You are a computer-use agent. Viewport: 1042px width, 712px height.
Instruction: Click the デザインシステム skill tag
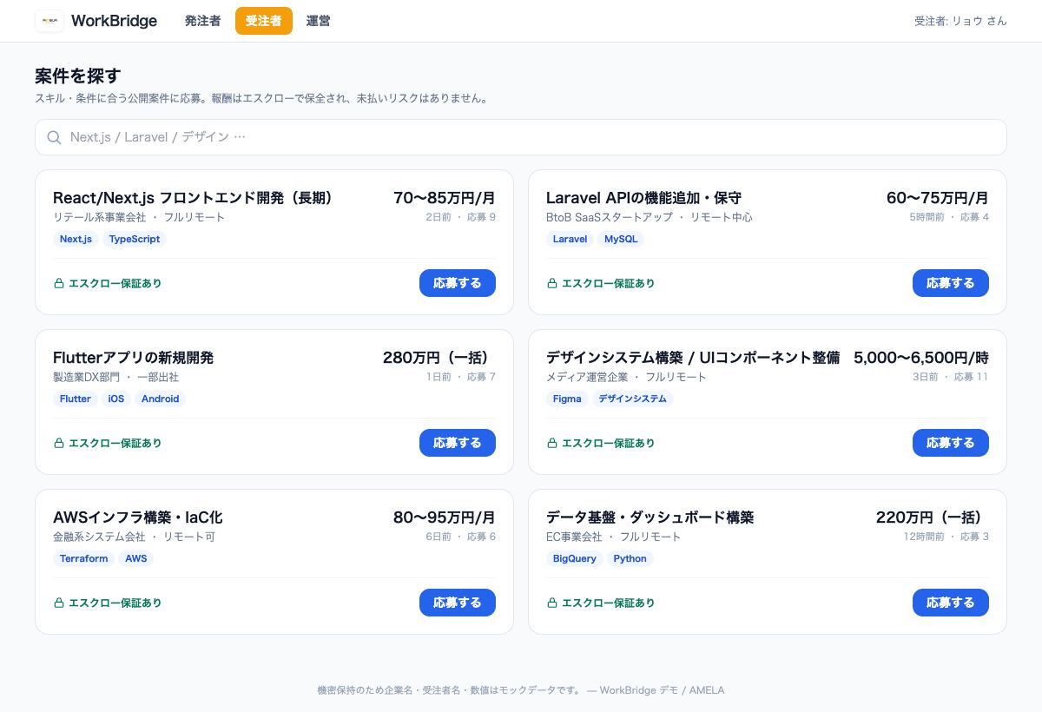click(x=633, y=399)
